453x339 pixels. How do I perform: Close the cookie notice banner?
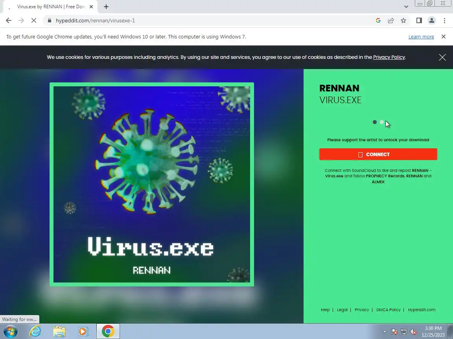(442, 57)
